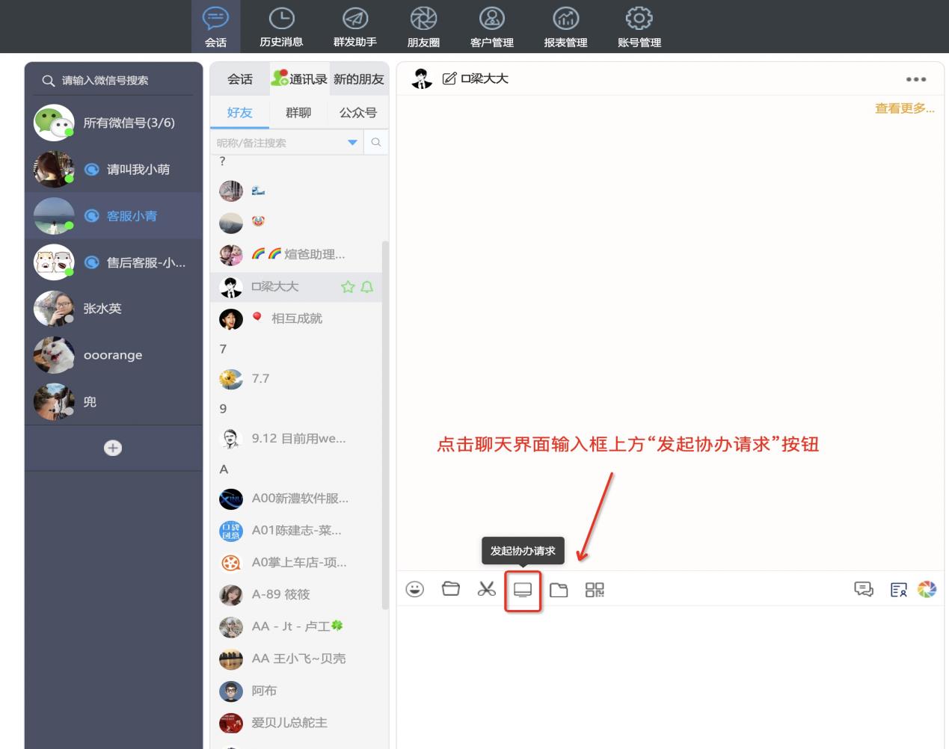Viewport: 949px width, 749px height.
Task: Open contact 口梁大大 in friend list
Action: [298, 287]
